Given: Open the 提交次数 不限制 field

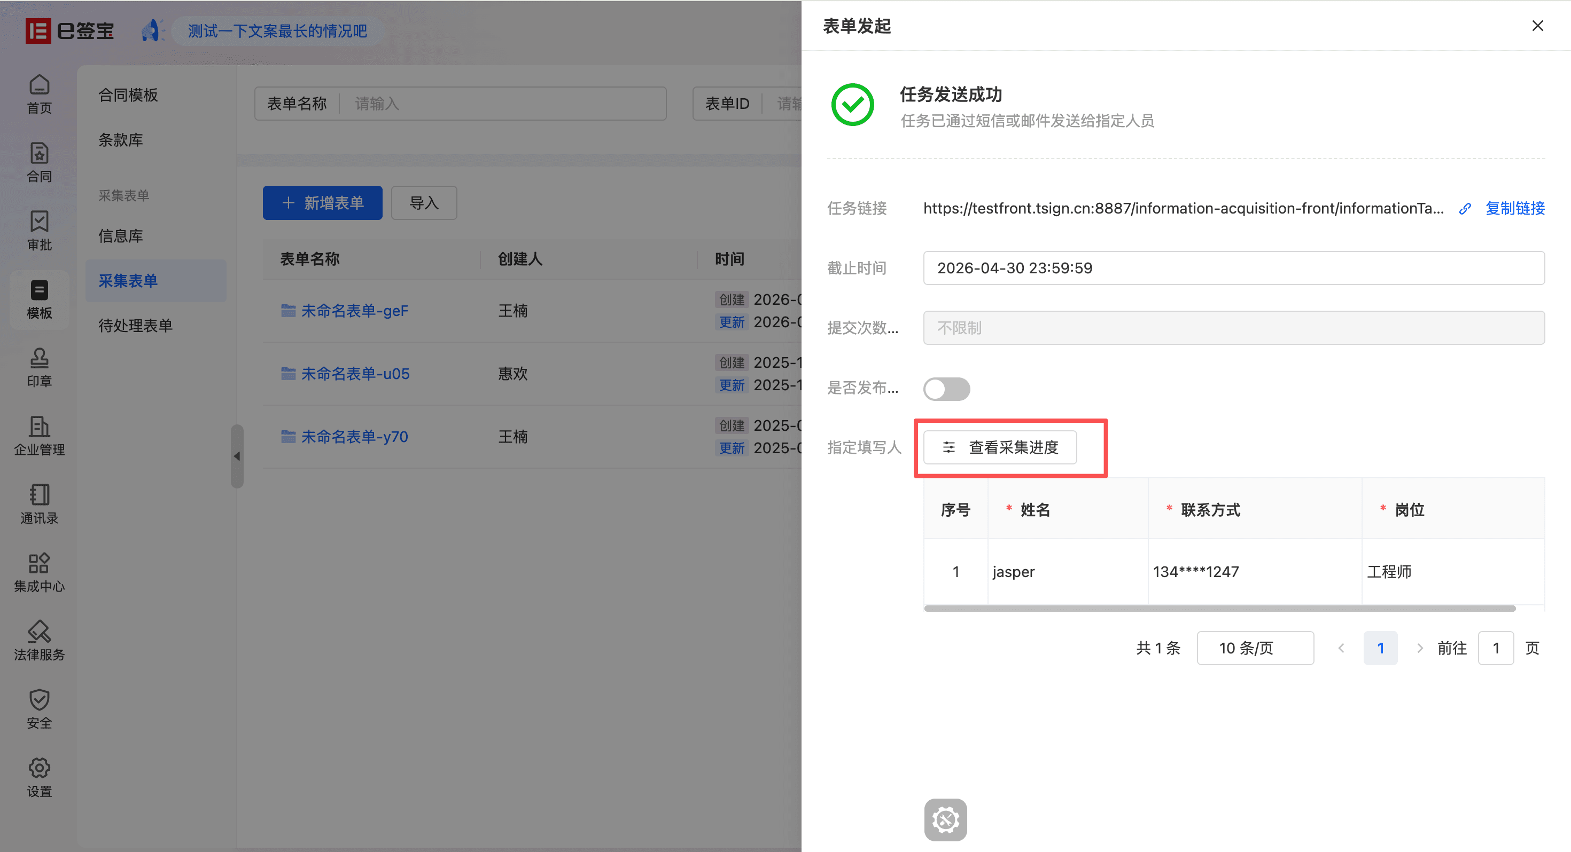Looking at the screenshot, I should click(1234, 328).
